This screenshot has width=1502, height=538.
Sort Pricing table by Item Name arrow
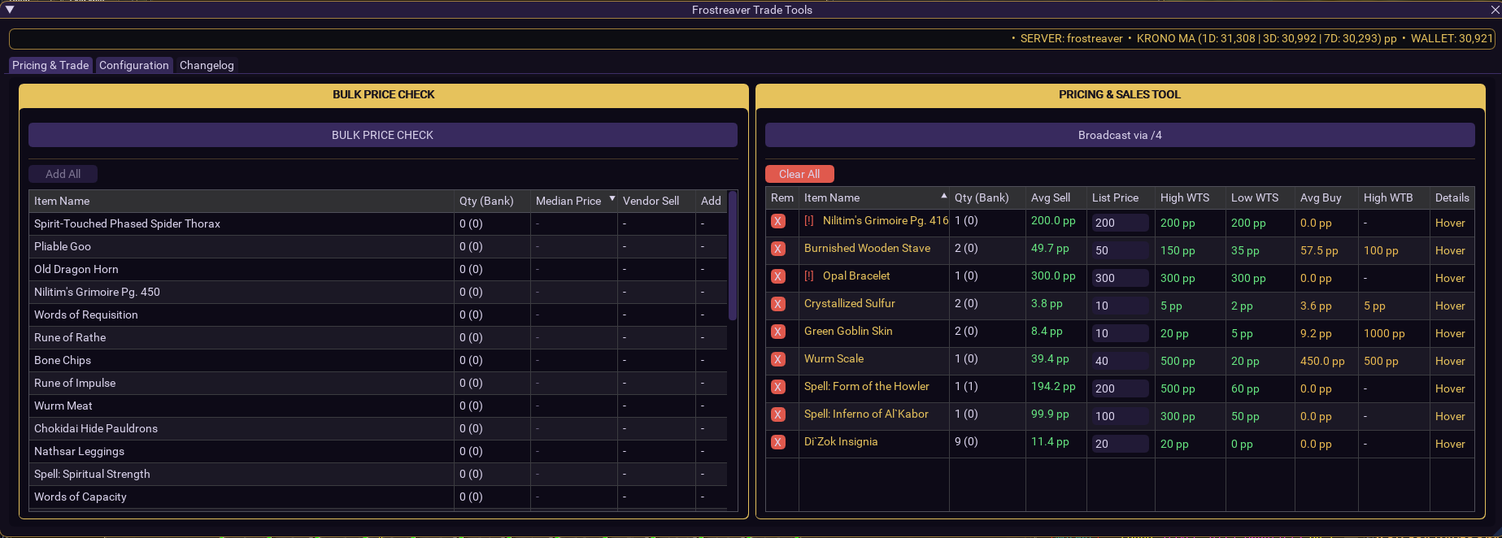[x=943, y=196]
